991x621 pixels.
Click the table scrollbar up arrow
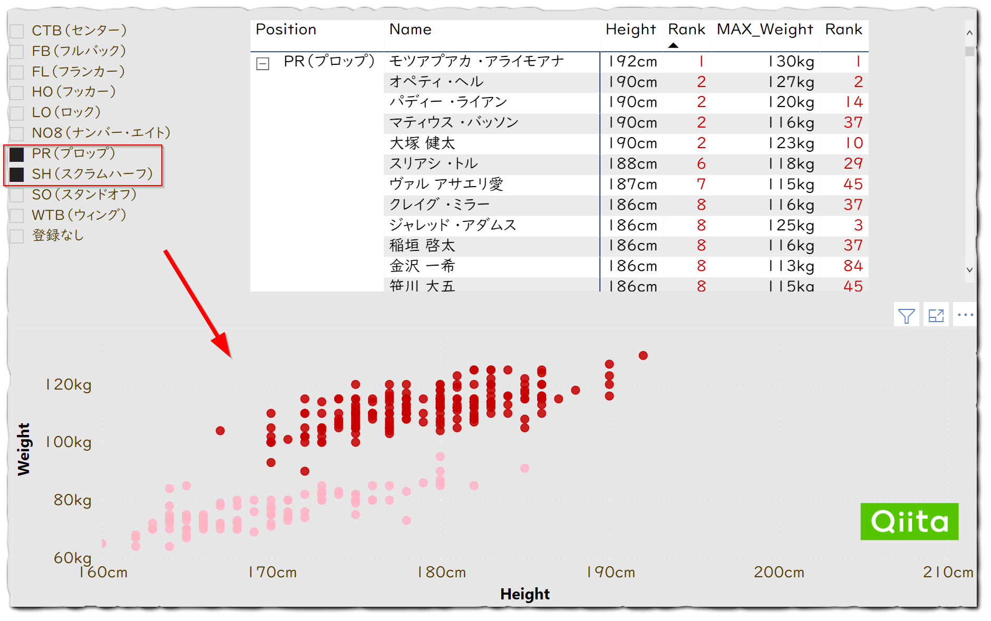point(969,33)
